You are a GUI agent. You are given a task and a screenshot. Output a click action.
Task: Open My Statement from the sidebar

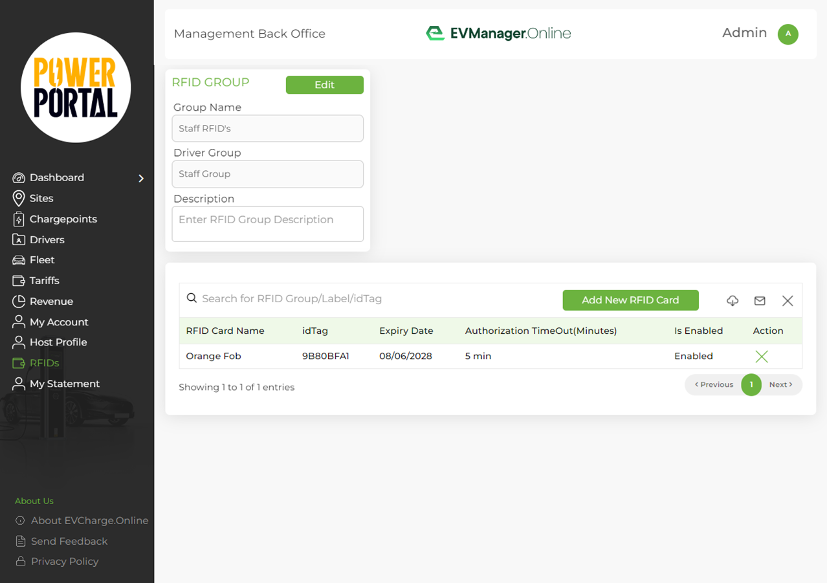click(17, 384)
